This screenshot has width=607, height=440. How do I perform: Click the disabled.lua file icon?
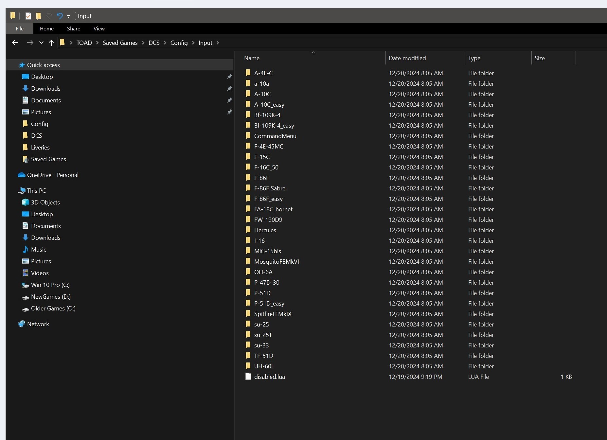coord(248,376)
